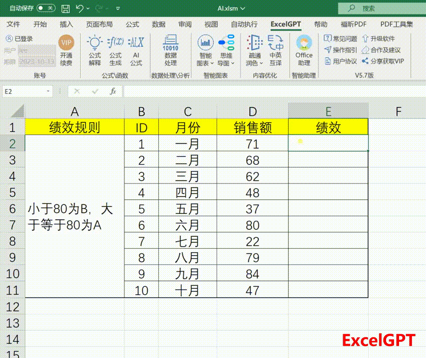The height and width of the screenshot is (358, 426).
Task: Click the formula bar confirm checkmark icon
Action: pos(95,91)
